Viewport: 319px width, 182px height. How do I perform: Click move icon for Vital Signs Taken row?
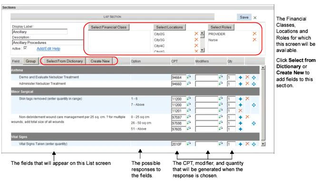pos(254,144)
